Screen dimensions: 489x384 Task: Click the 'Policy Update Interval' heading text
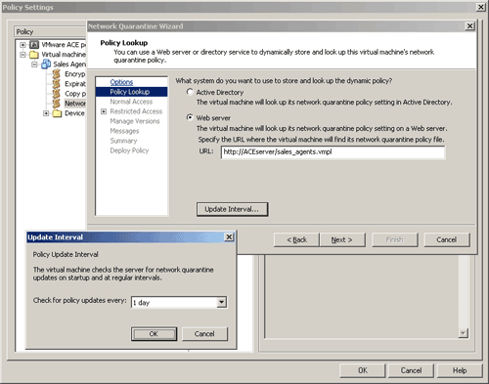[66, 254]
